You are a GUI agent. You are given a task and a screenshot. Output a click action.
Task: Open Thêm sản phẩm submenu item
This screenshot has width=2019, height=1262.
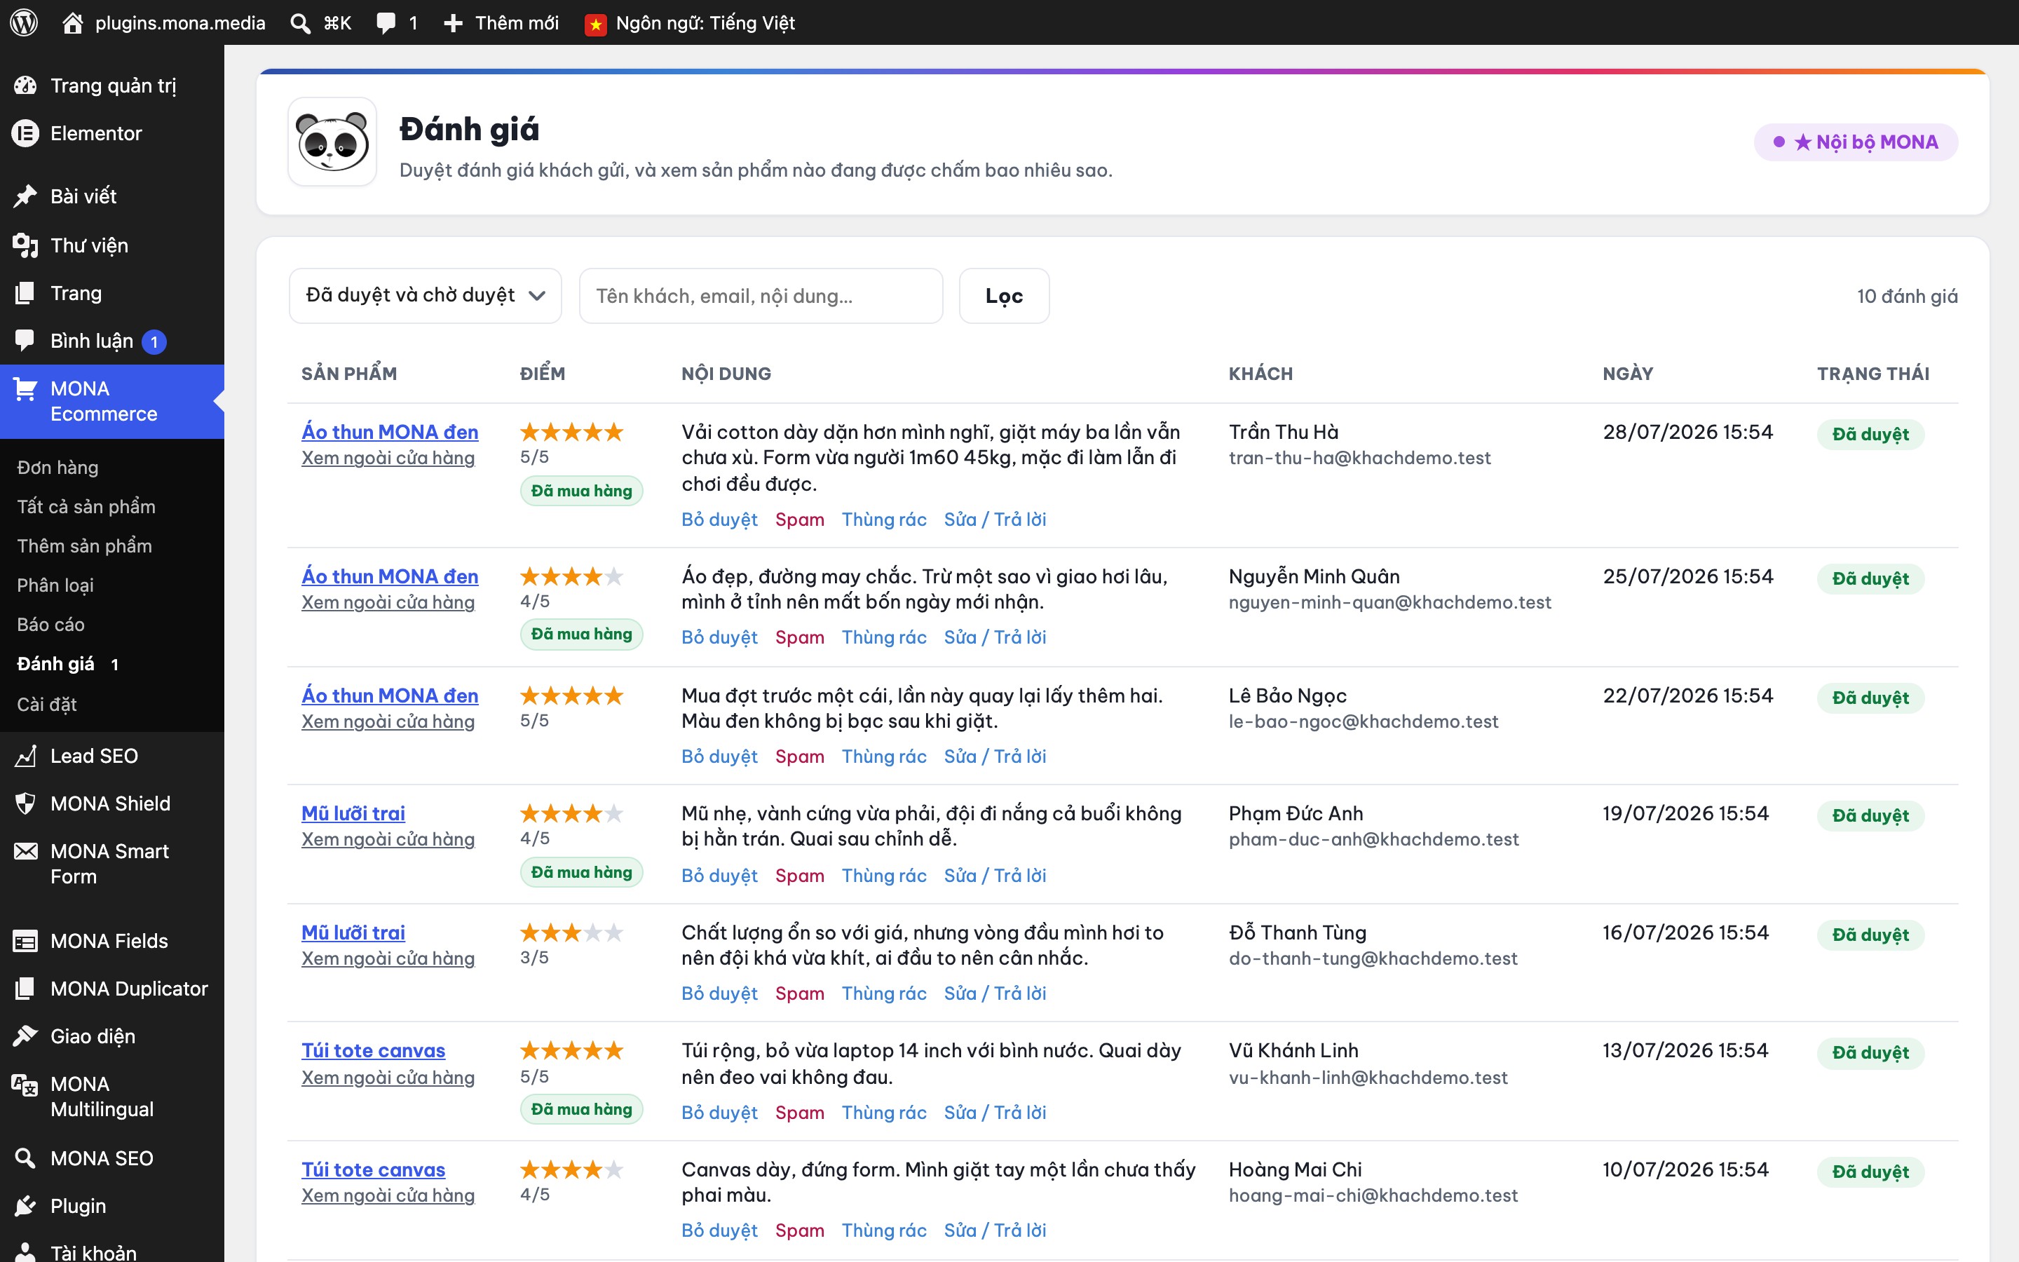(84, 546)
